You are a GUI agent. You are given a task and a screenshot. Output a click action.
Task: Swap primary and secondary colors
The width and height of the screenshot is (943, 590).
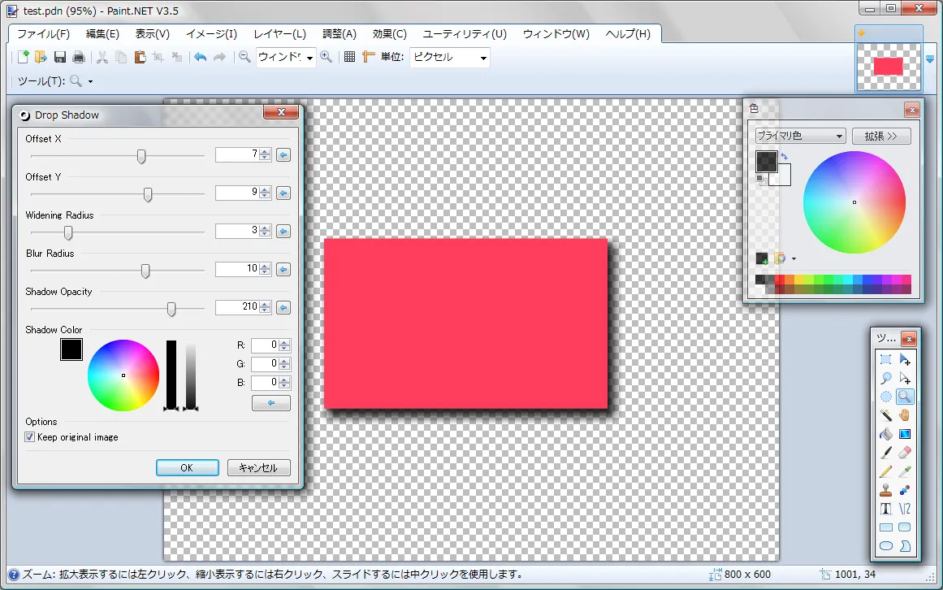tap(785, 156)
